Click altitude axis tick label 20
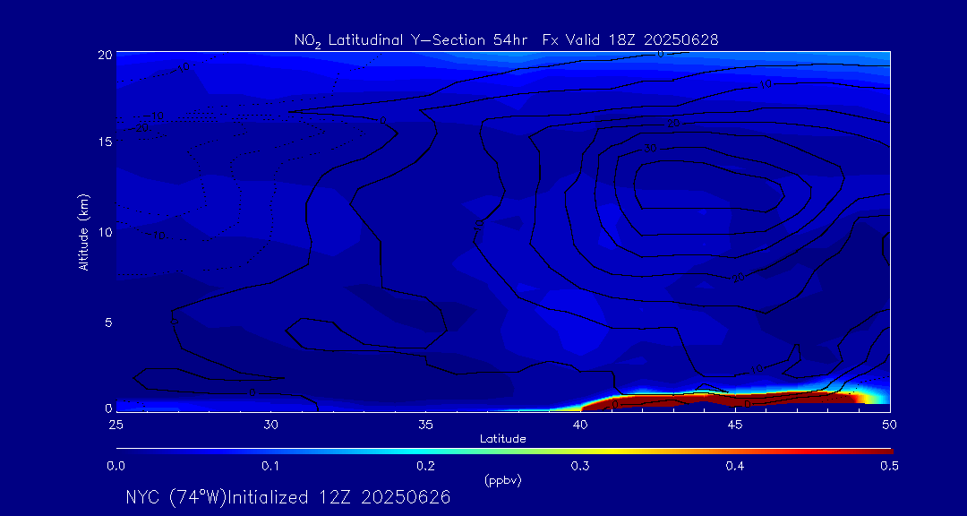The image size is (967, 516). click(x=105, y=55)
